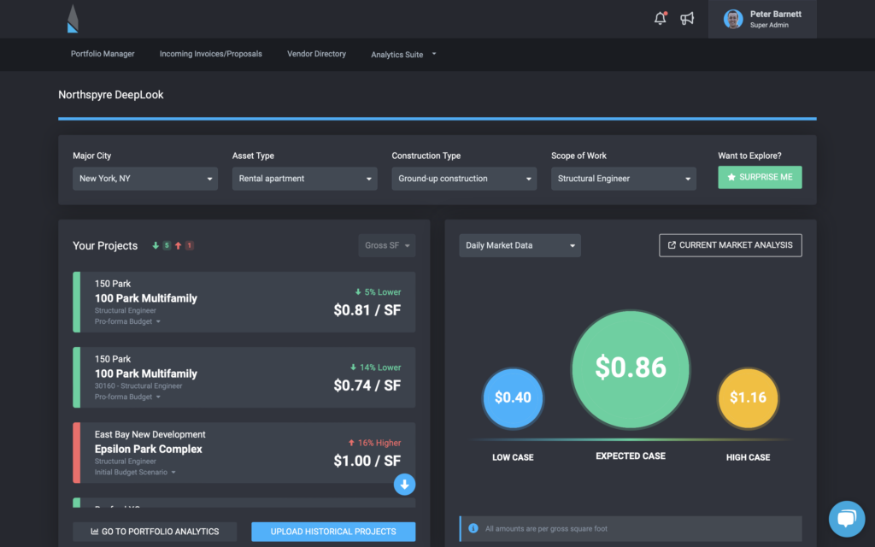Image resolution: width=875 pixels, height=547 pixels.
Task: Click the $0.81 / SF value
Action: tap(367, 310)
